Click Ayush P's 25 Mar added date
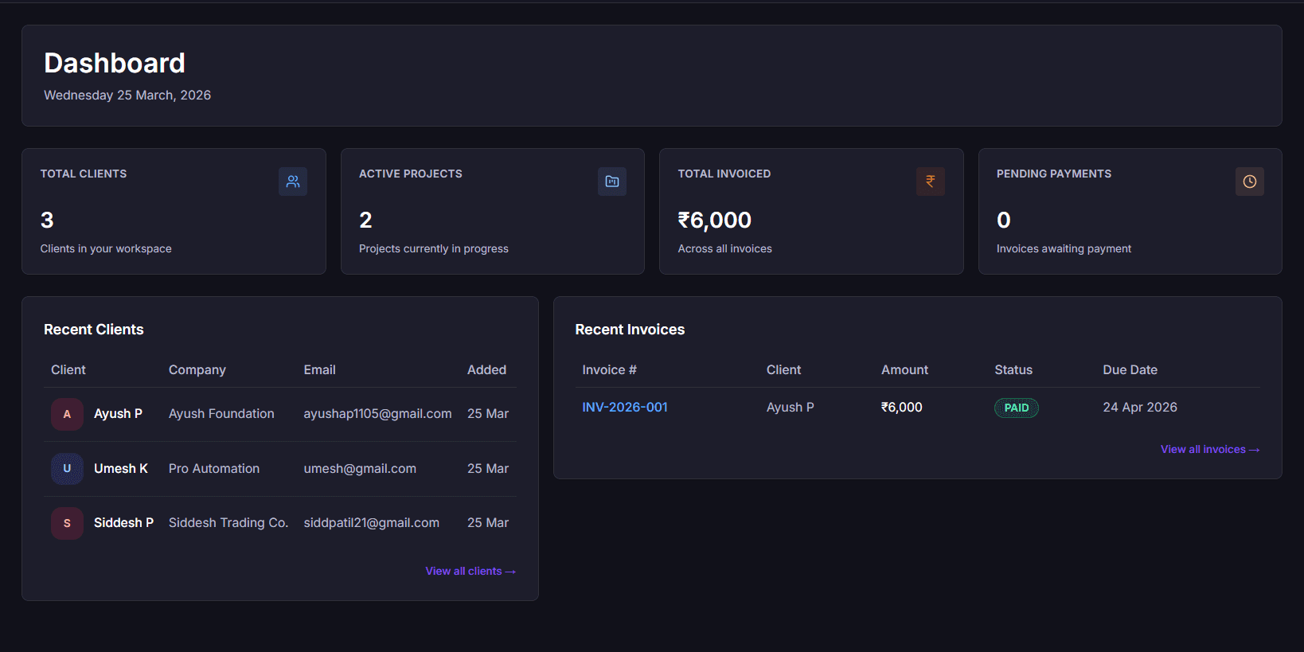The height and width of the screenshot is (652, 1304). coord(488,414)
